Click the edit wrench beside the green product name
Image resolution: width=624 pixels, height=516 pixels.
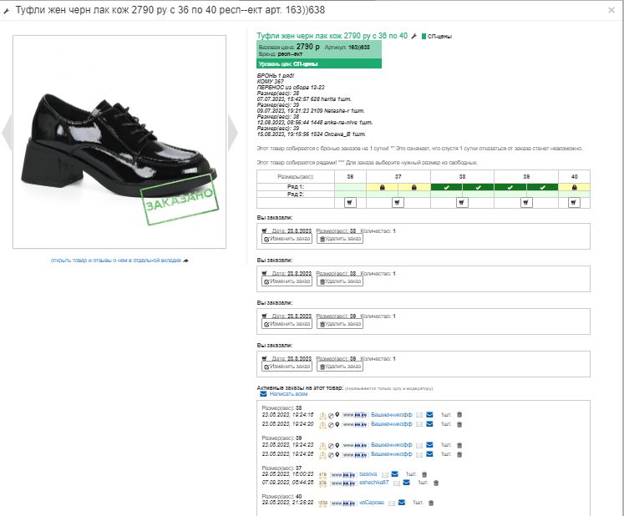tap(413, 36)
